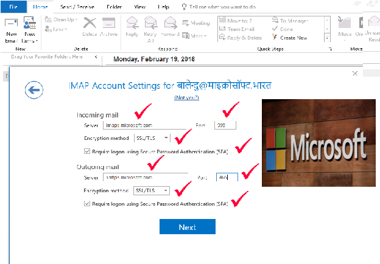Image resolution: width=380 pixels, height=264 pixels.
Task: Switch to the Home tab
Action: click(40, 7)
